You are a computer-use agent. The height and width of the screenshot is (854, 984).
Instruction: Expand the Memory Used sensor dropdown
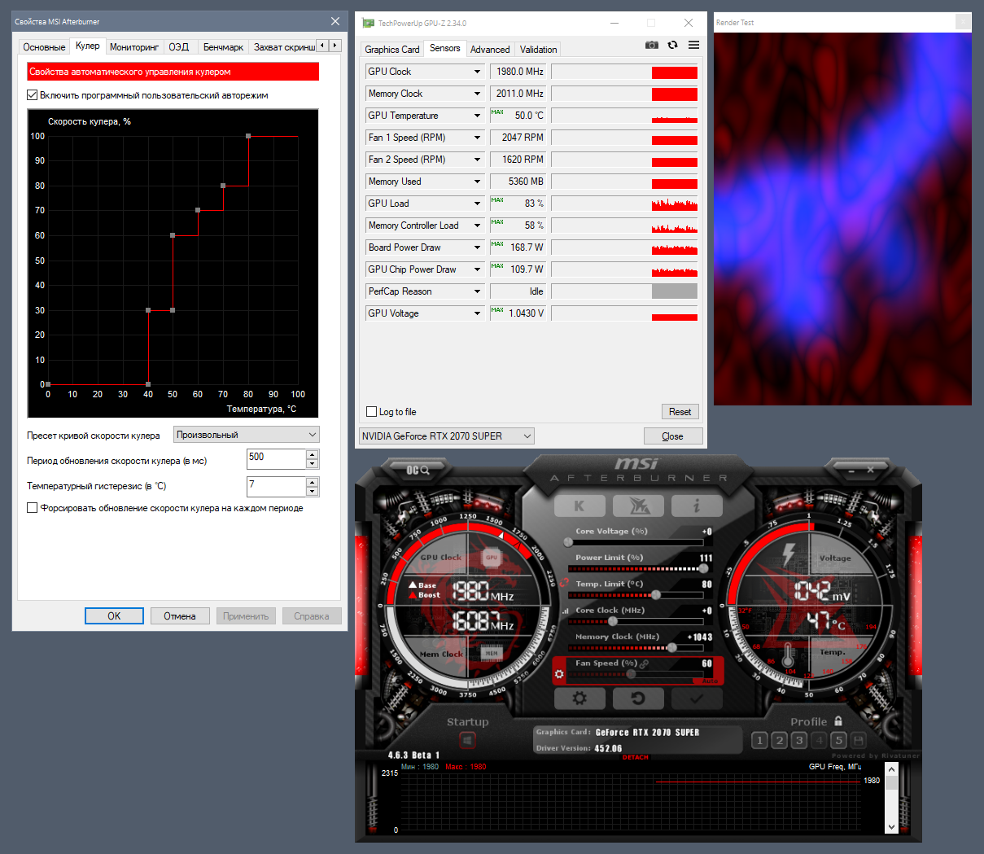[x=477, y=182]
